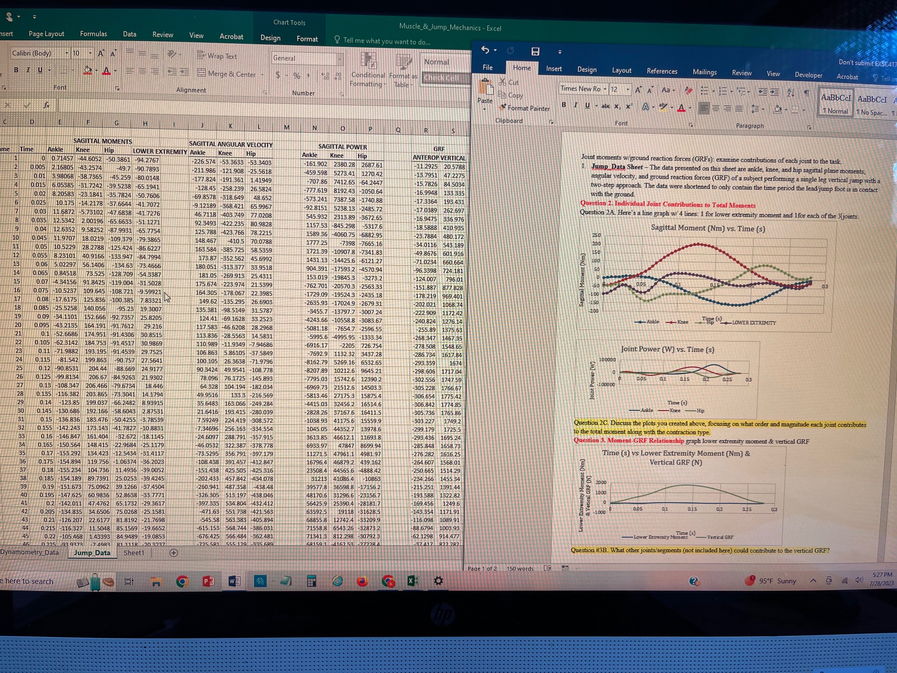Open the General number format dropdown

pyautogui.click(x=340, y=59)
